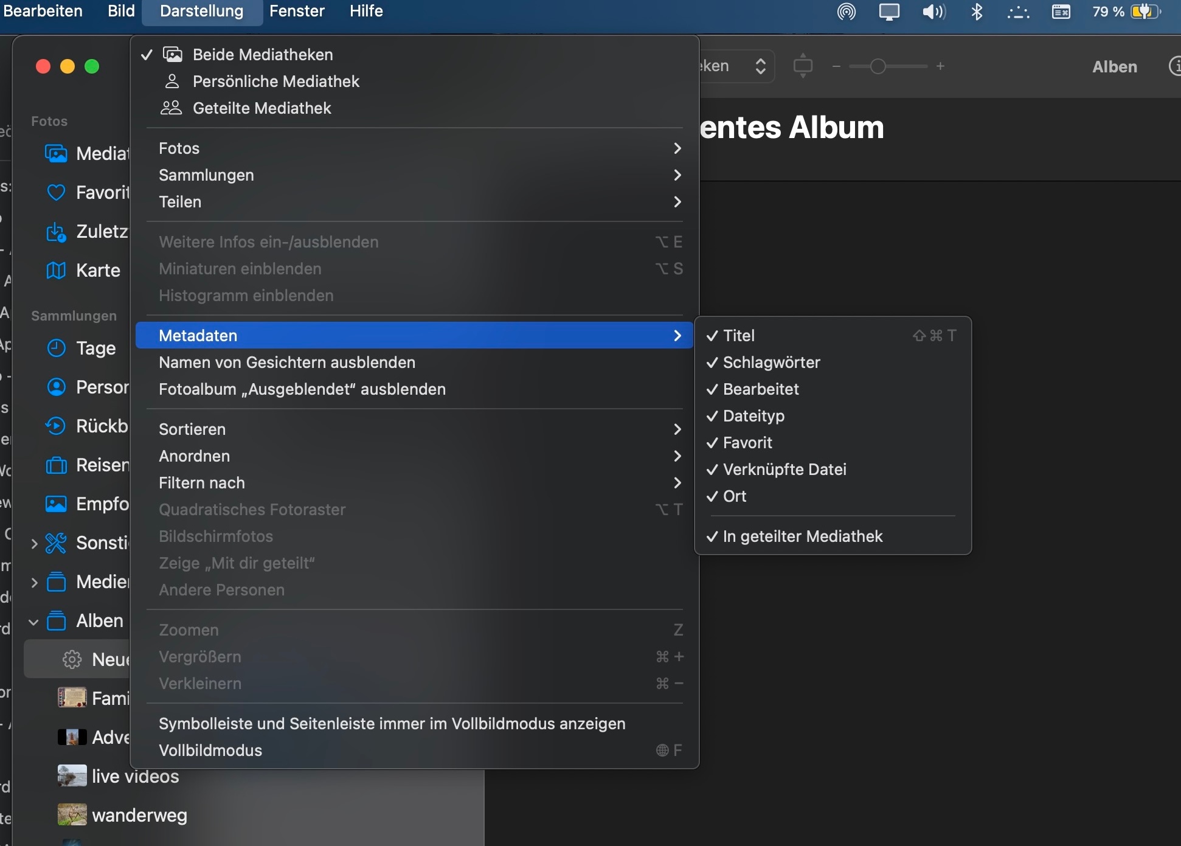Disable In geteilter Mediathek metadata

(802, 536)
